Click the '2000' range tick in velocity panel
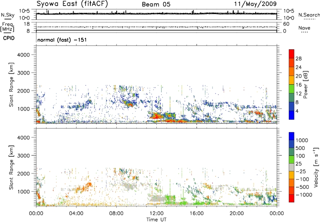The image size is (320, 222). pos(24,174)
